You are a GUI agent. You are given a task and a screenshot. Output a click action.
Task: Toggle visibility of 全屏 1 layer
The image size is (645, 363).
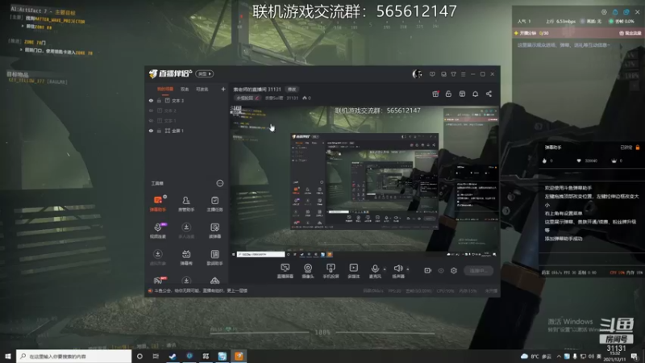(151, 131)
